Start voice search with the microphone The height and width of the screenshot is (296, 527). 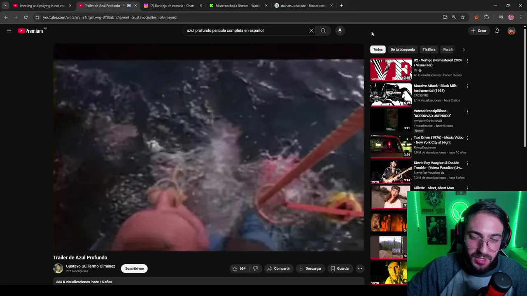tap(340, 30)
